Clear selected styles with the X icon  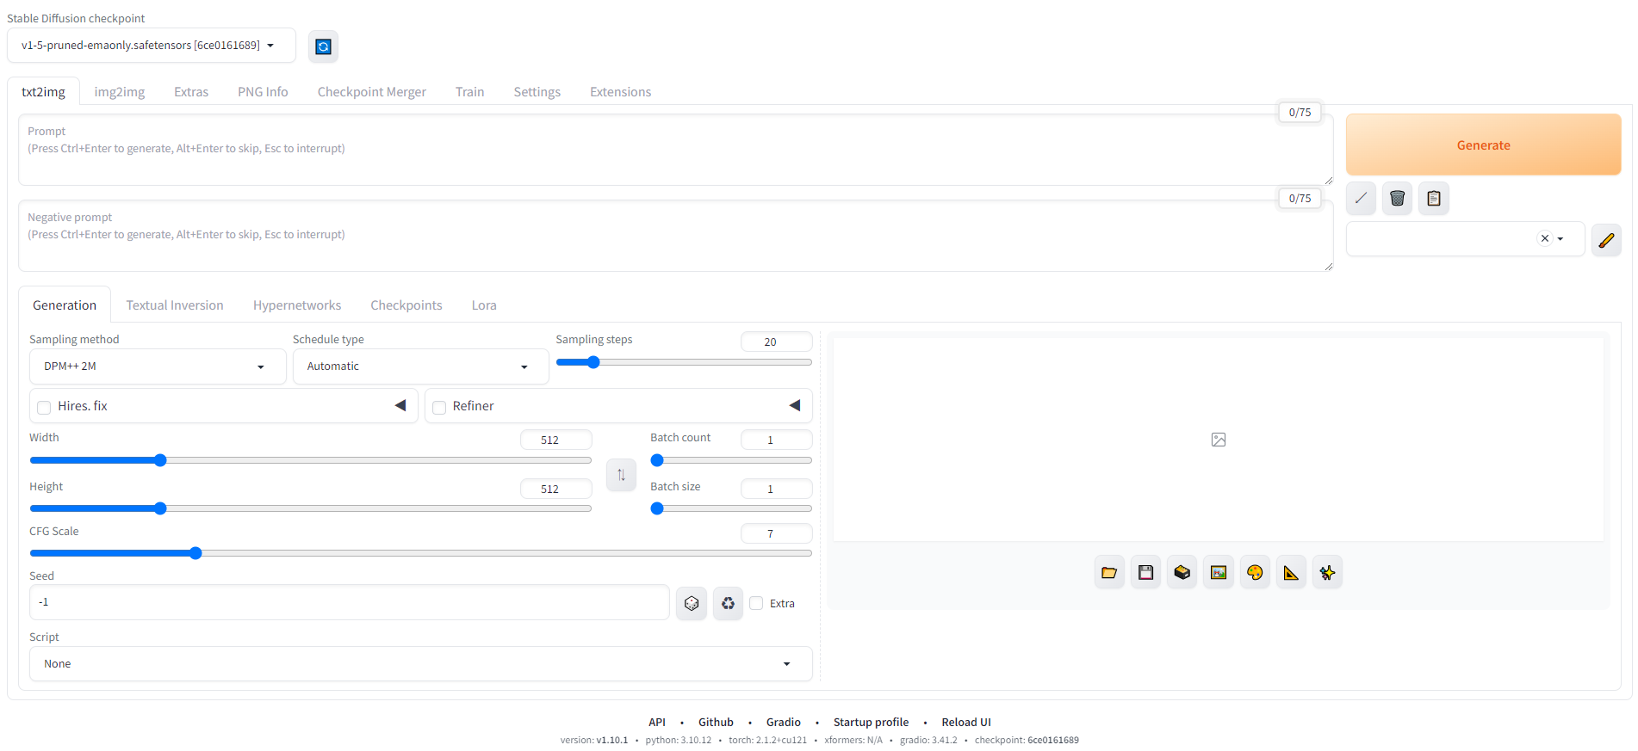click(1544, 239)
